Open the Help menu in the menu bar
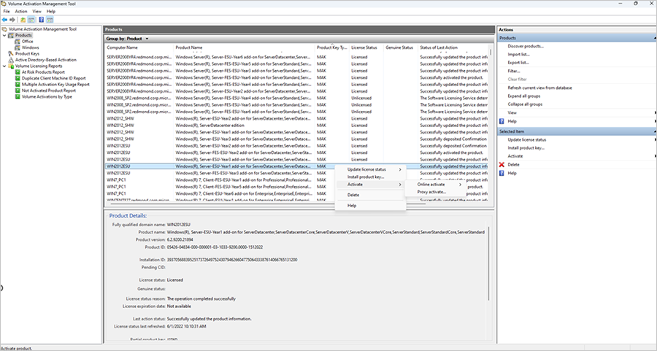 [50, 11]
